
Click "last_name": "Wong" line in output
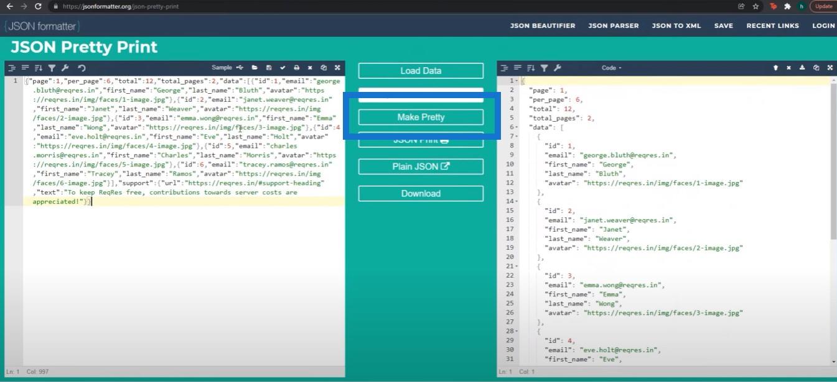[584, 304]
